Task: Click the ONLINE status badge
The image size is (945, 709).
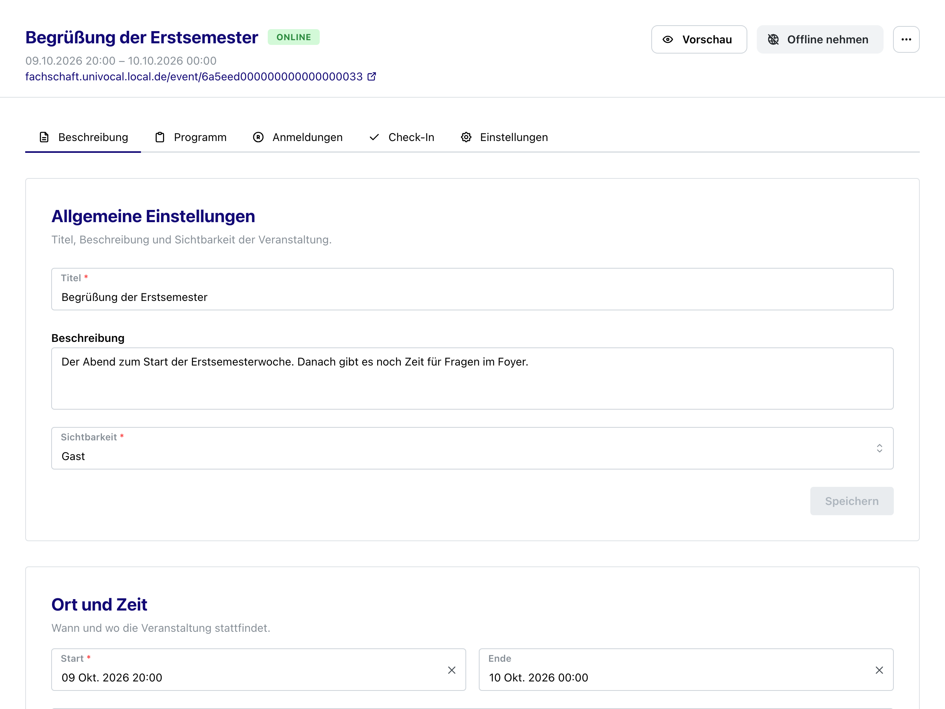Action: coord(293,37)
